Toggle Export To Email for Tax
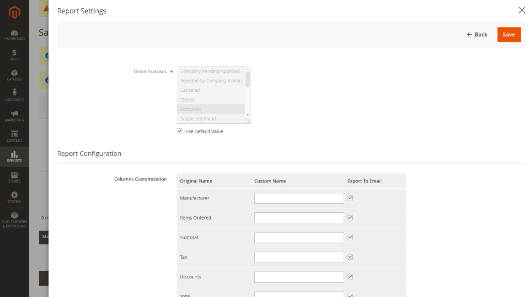This screenshot has height=297, width=529. pyautogui.click(x=350, y=257)
